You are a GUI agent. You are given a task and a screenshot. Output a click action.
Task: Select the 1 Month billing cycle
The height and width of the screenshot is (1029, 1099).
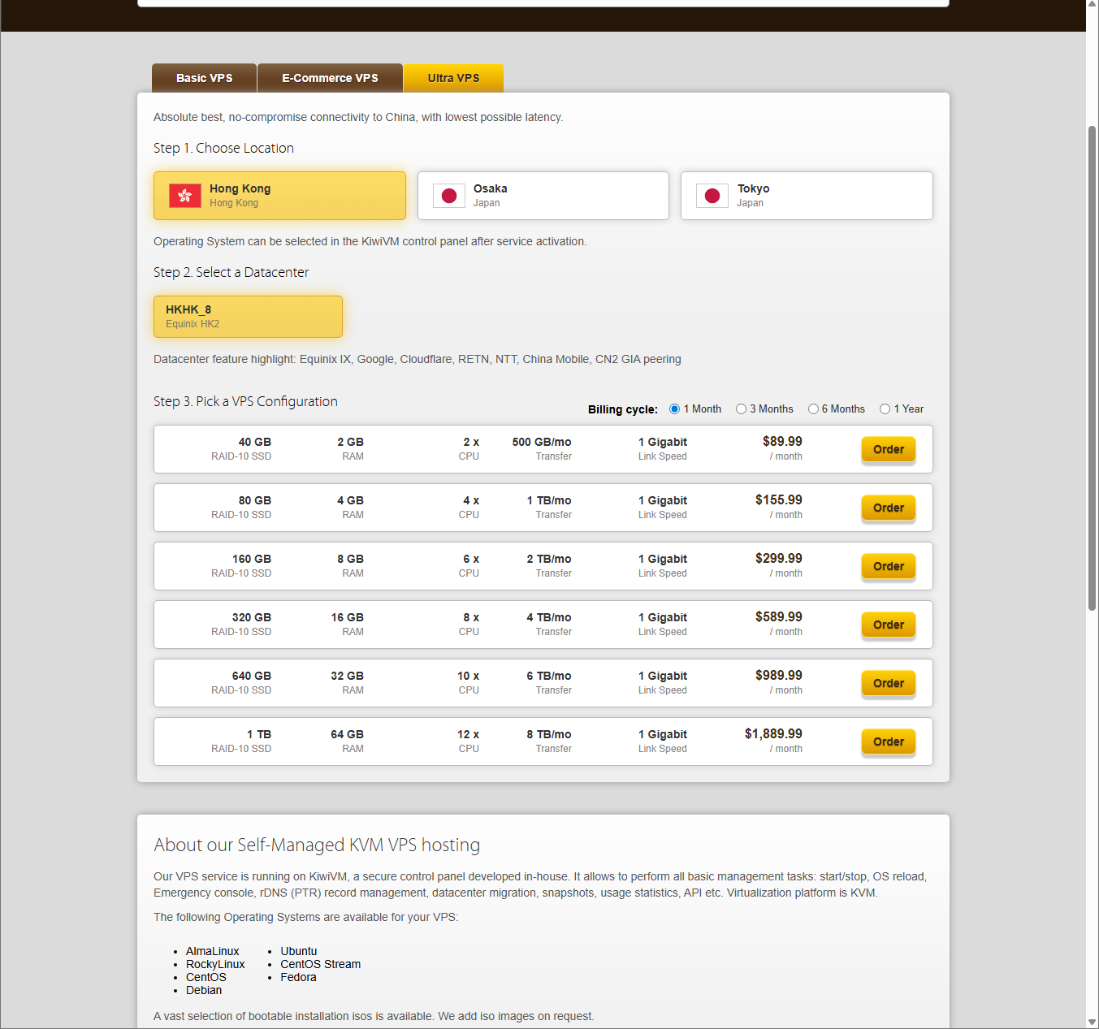[674, 409]
